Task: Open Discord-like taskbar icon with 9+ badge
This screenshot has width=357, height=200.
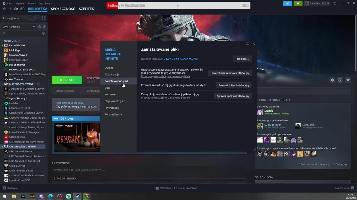Action: pos(41,196)
